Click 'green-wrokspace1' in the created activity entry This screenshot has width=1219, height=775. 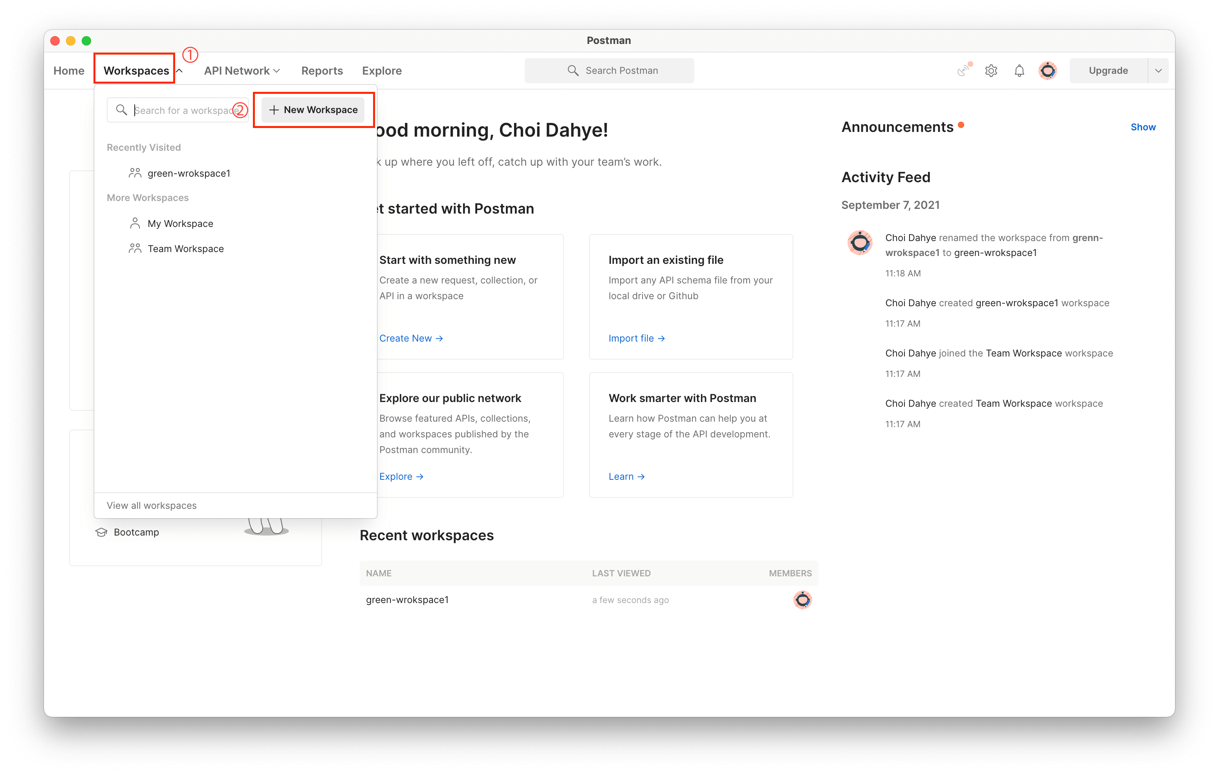(1016, 303)
